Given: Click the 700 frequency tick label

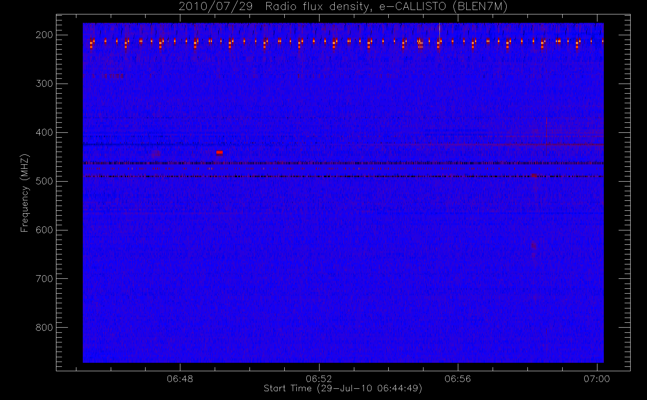Looking at the screenshot, I should coord(44,279).
